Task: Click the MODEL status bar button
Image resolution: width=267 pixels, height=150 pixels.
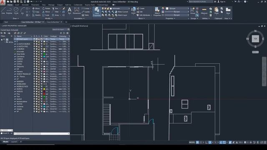Action: point(192,142)
